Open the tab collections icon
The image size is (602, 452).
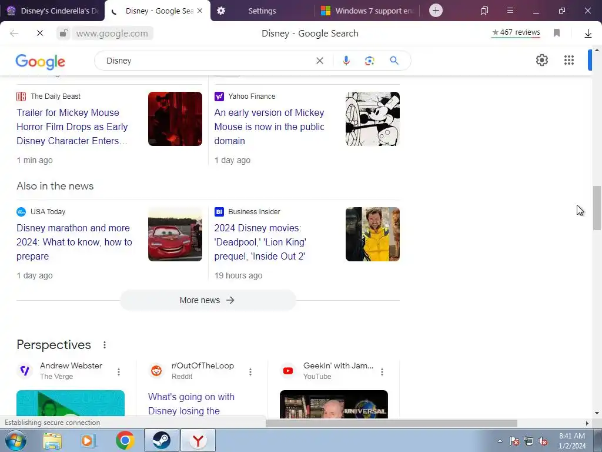click(x=484, y=11)
